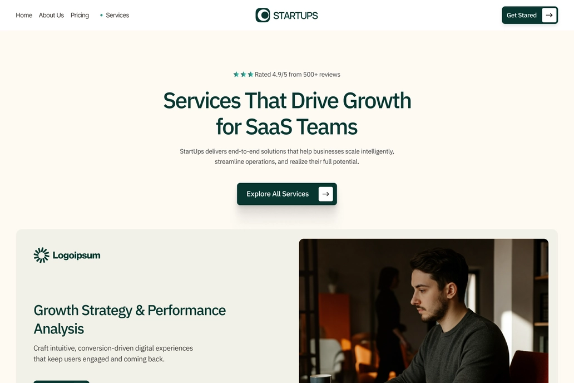Click the STARTUPS circular logo icon
The height and width of the screenshot is (383, 574).
tap(263, 15)
